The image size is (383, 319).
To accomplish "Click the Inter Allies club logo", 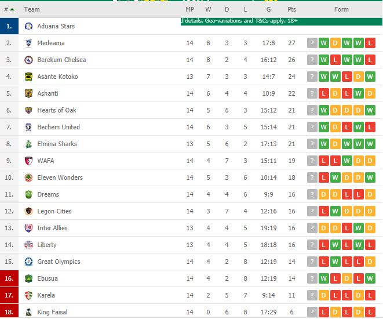I will click(x=28, y=228).
